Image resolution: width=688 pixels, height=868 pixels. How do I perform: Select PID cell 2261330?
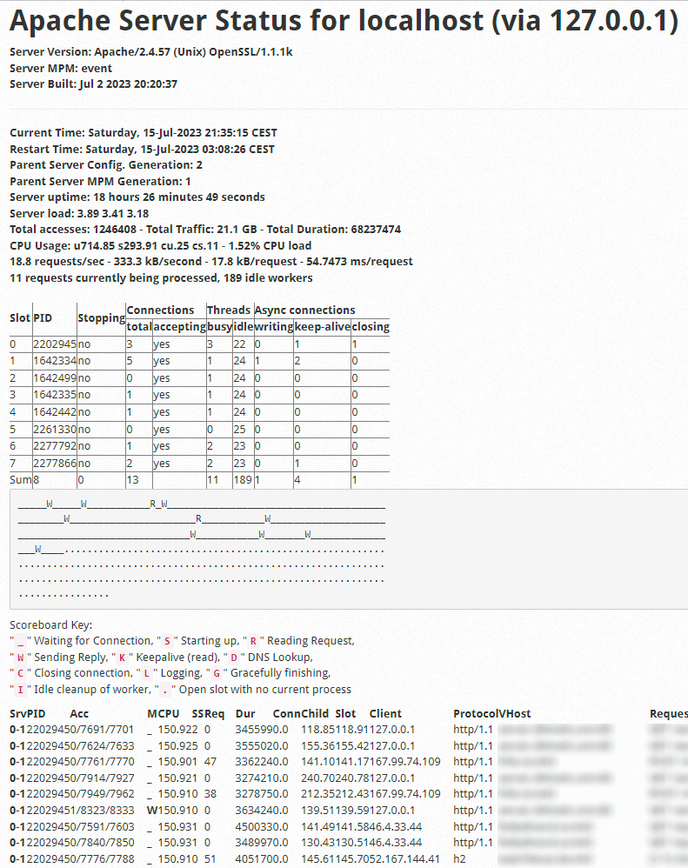tap(54, 429)
